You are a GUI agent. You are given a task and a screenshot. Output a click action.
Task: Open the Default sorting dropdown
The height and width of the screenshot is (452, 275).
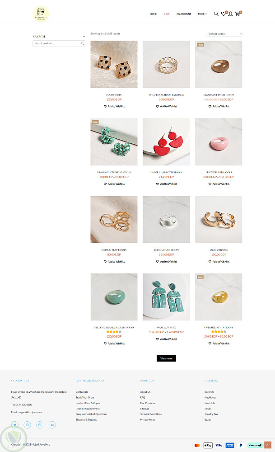coord(224,34)
